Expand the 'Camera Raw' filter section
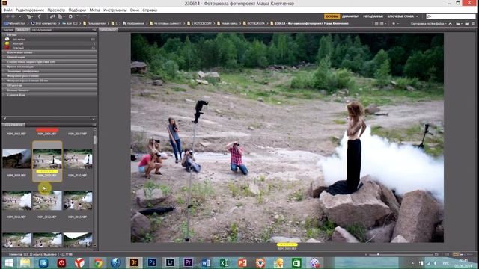 click(x=49, y=95)
